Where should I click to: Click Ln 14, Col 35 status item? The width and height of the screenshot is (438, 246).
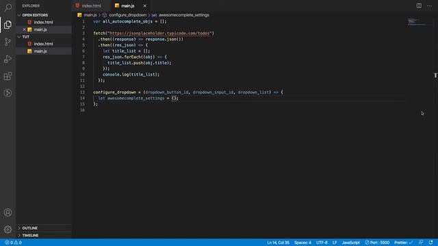279,243
